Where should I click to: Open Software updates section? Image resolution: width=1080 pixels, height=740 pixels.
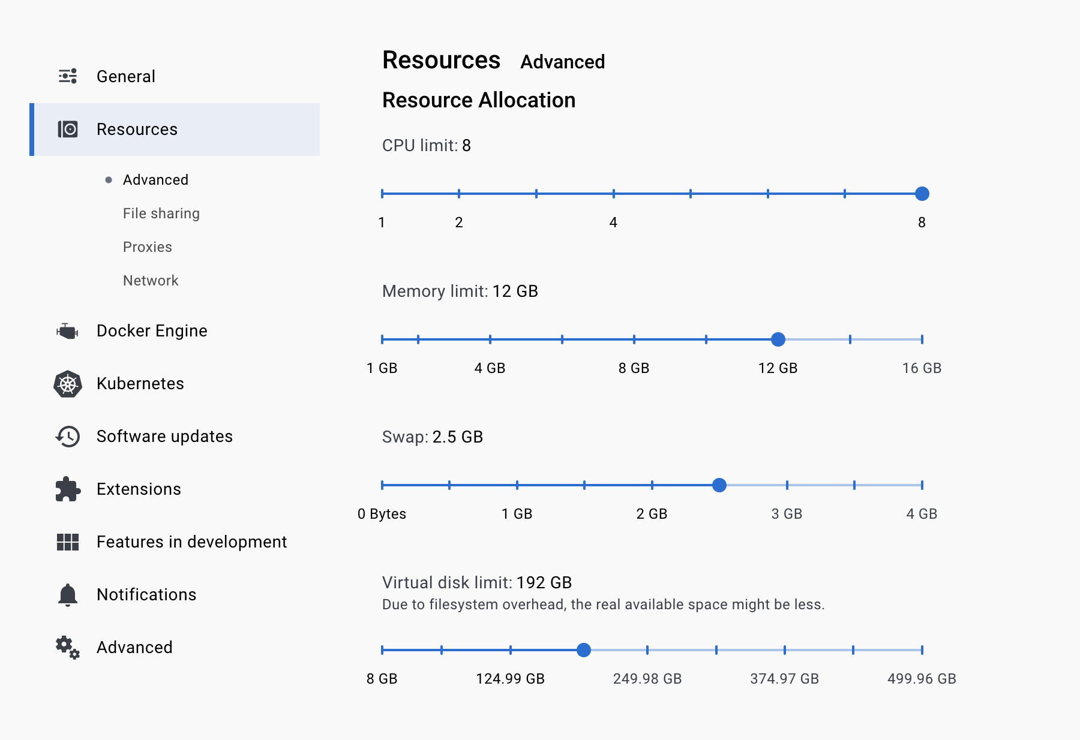(x=175, y=437)
